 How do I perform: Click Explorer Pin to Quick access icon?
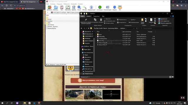point(86,20)
